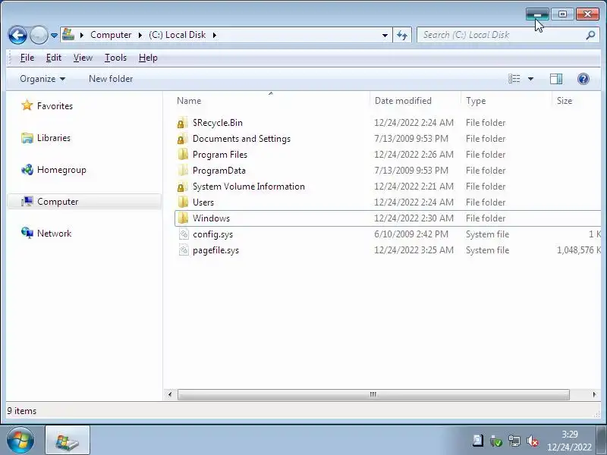
Task: Select the Users folder name
Action: click(x=203, y=202)
